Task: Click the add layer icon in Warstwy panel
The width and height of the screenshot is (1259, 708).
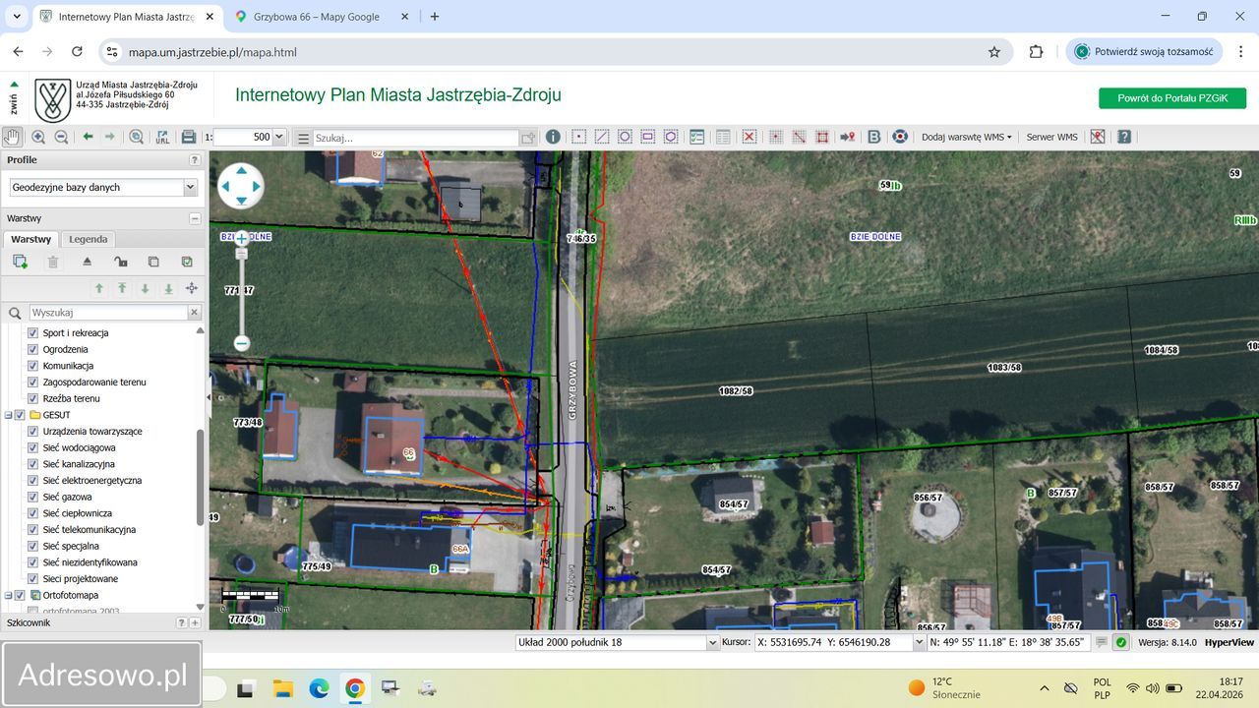Action: [x=20, y=262]
